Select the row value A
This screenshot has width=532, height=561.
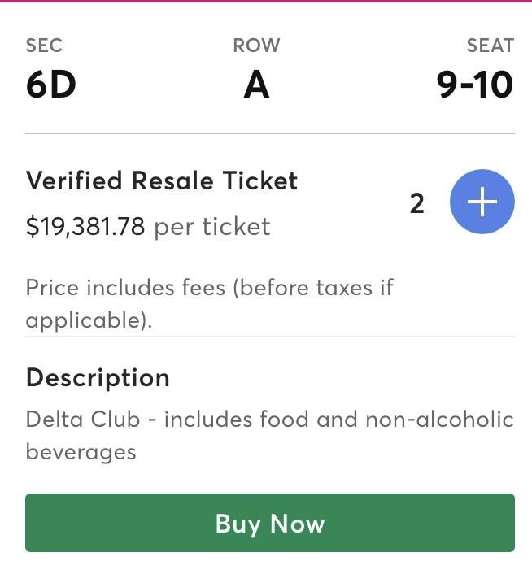click(x=256, y=85)
